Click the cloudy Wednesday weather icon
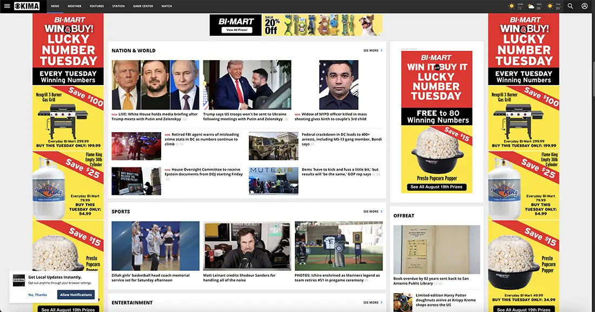 click(x=531, y=6)
